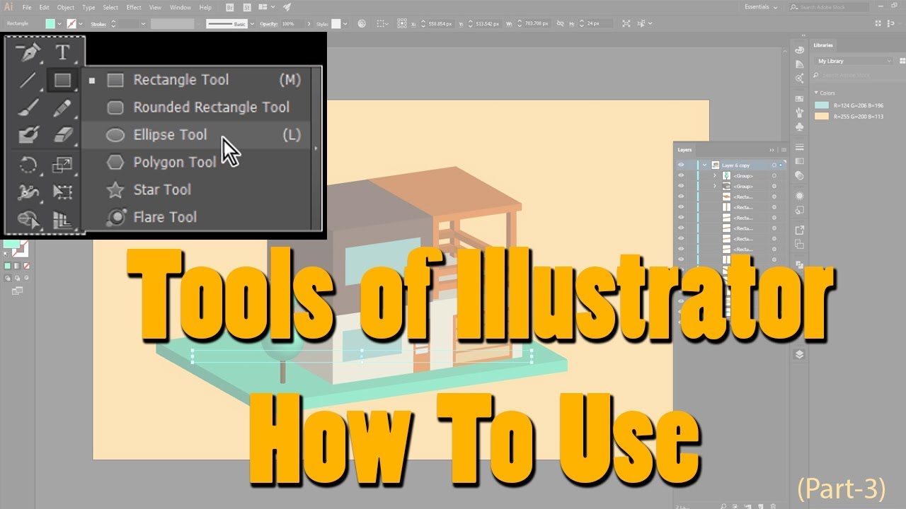Collapse the Colors section in Libraries
906x509 pixels.
(816, 93)
